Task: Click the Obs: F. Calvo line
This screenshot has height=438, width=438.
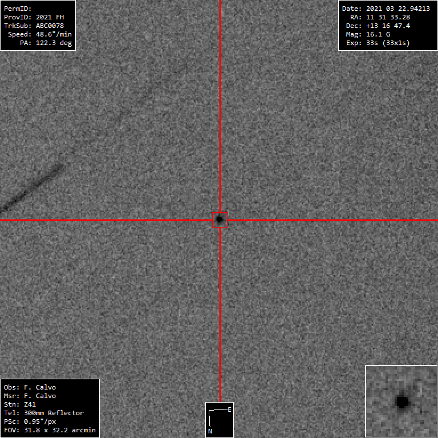Action: point(30,387)
